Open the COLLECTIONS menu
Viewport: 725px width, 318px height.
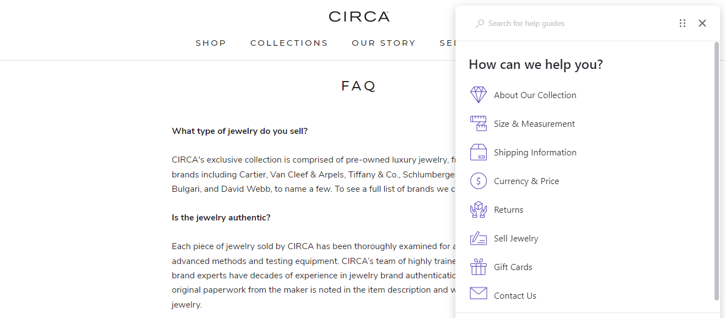pos(289,43)
